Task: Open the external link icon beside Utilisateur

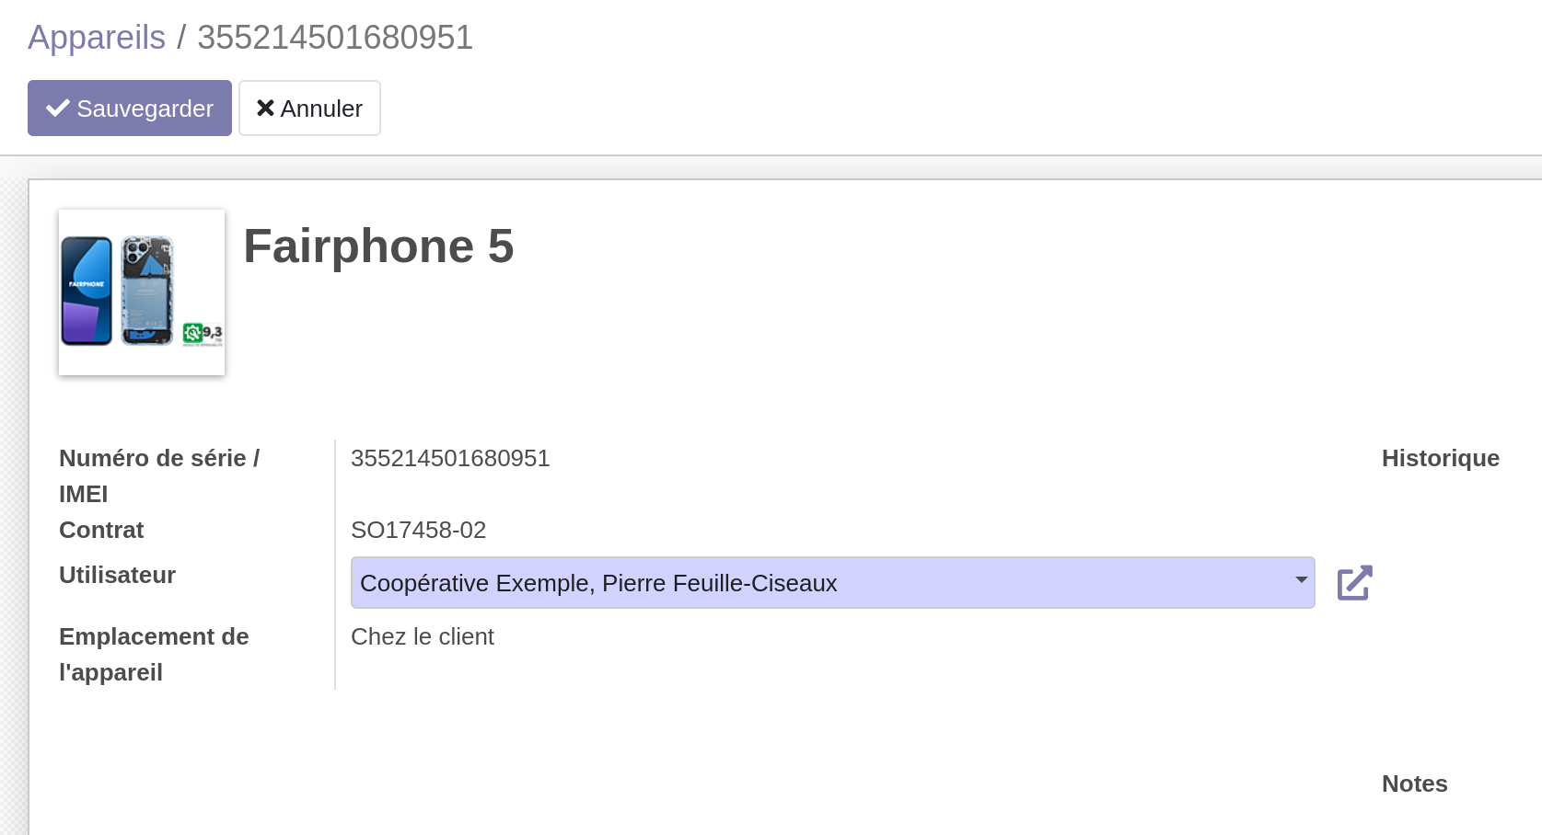Action: tap(1354, 583)
